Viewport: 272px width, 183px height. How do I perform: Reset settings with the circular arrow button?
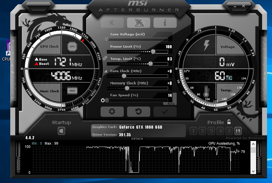tap(138, 112)
